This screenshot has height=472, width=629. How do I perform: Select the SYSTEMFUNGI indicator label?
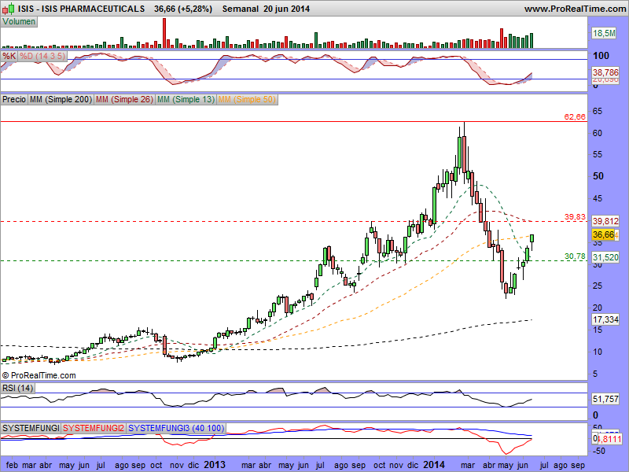[31, 428]
